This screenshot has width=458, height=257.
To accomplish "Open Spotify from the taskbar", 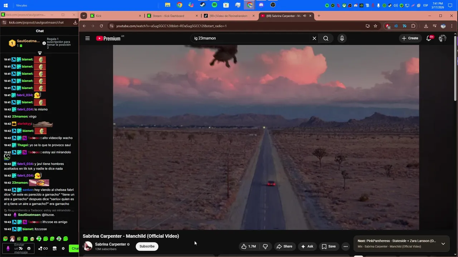I will click(214, 5).
